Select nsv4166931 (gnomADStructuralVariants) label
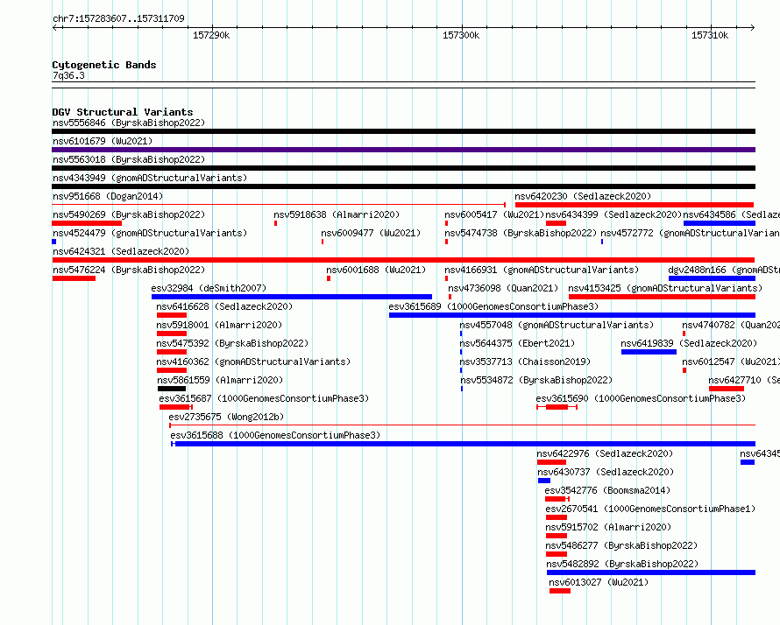The height and width of the screenshot is (625, 780). (x=542, y=270)
